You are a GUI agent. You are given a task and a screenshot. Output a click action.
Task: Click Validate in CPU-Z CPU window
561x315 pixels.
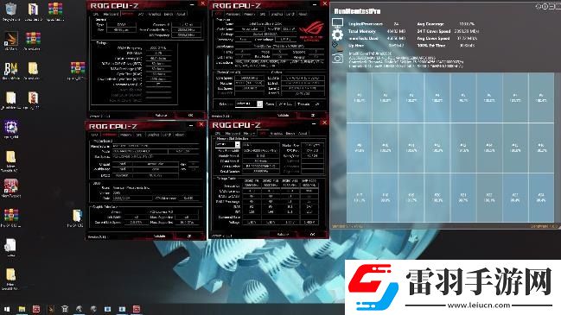[x=284, y=116]
